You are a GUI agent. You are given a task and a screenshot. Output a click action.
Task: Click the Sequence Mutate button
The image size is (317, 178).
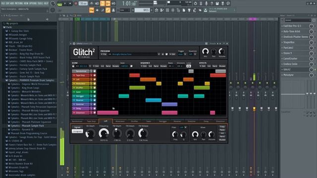163,66
